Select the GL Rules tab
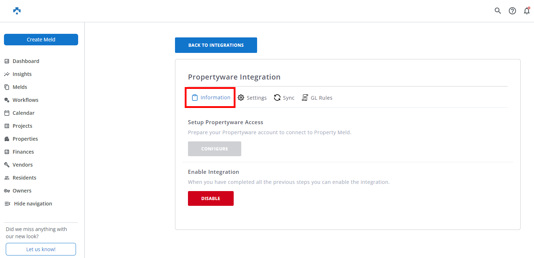The height and width of the screenshot is (258, 534). pyautogui.click(x=317, y=98)
